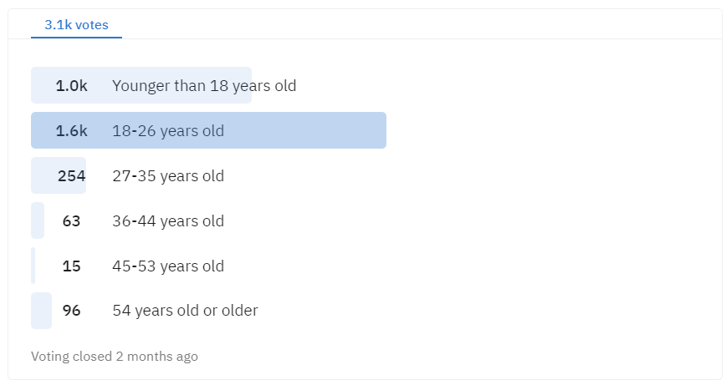Click the 15 vote count
726x380 pixels.
[71, 266]
